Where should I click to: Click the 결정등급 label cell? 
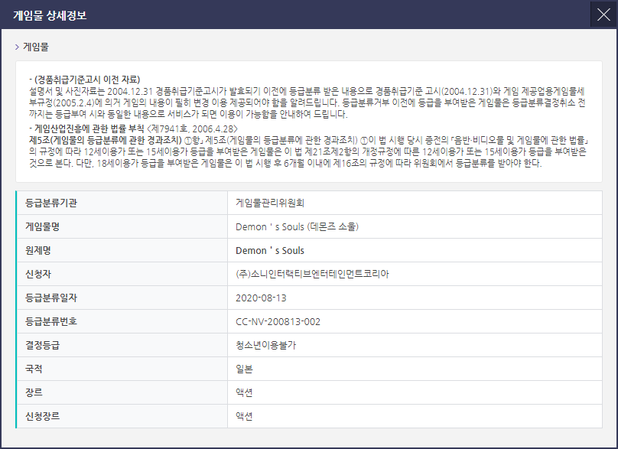coord(122,345)
